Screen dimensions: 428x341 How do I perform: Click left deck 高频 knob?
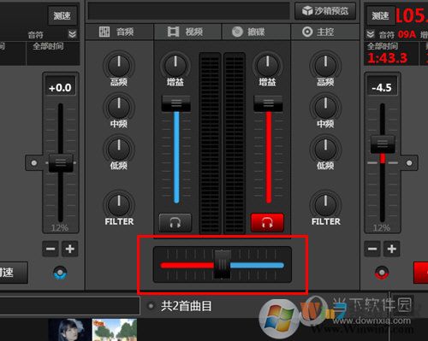coord(119,66)
